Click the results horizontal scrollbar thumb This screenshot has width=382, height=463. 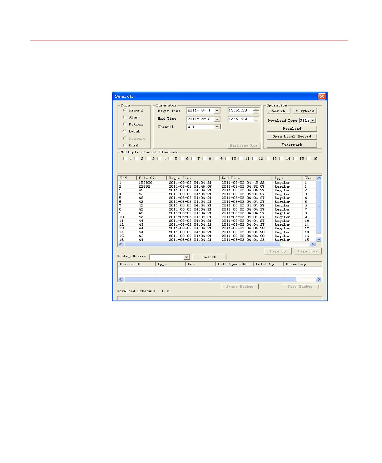click(x=202, y=245)
